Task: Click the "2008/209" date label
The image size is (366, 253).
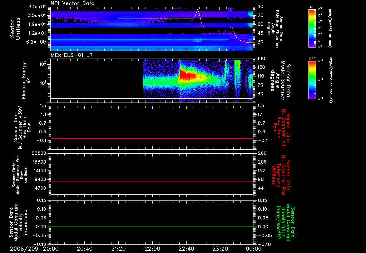Action: (24, 249)
